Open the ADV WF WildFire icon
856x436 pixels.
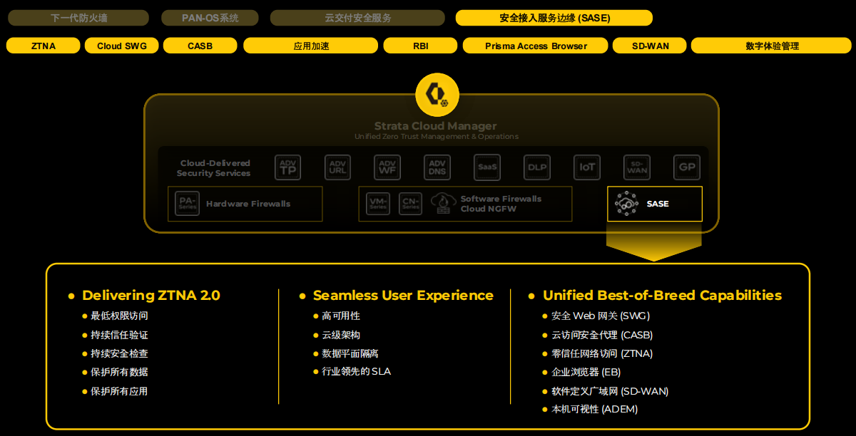click(387, 167)
